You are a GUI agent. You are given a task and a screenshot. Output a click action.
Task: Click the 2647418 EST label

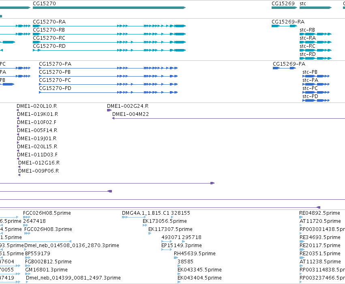tap(34, 221)
